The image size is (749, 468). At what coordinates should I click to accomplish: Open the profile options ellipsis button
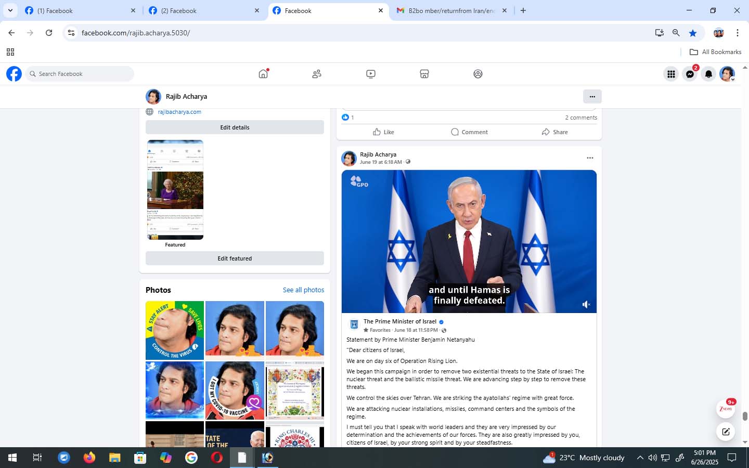592,96
